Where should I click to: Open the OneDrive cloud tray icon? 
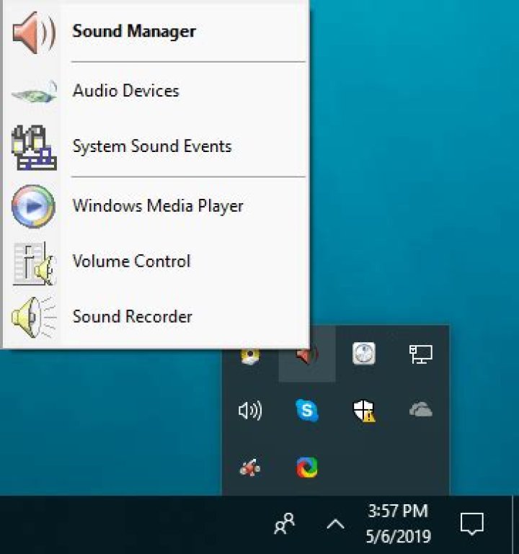pos(421,410)
